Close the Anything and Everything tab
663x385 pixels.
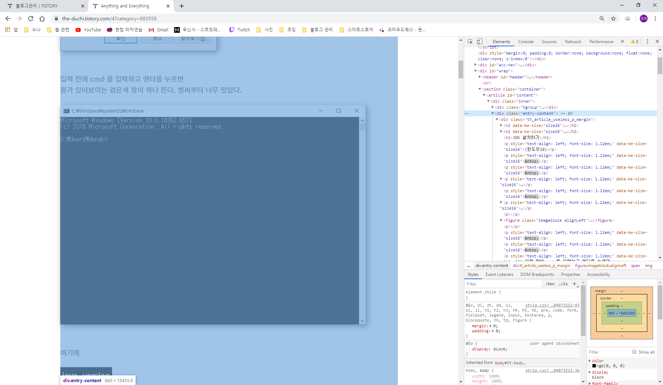[168, 6]
